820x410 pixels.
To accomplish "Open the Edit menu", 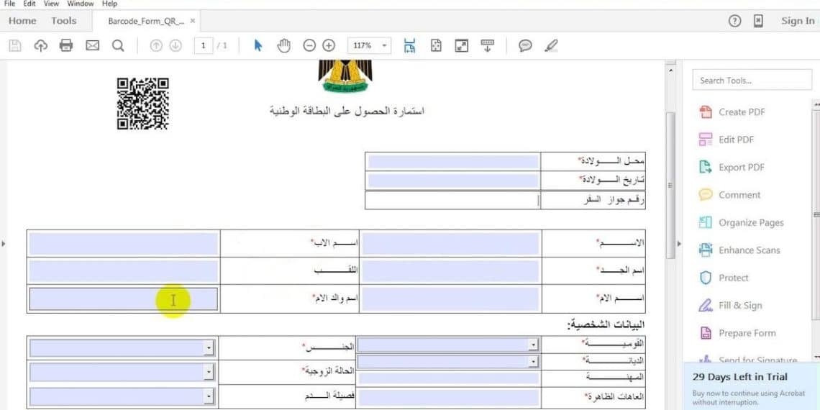I will (x=29, y=4).
